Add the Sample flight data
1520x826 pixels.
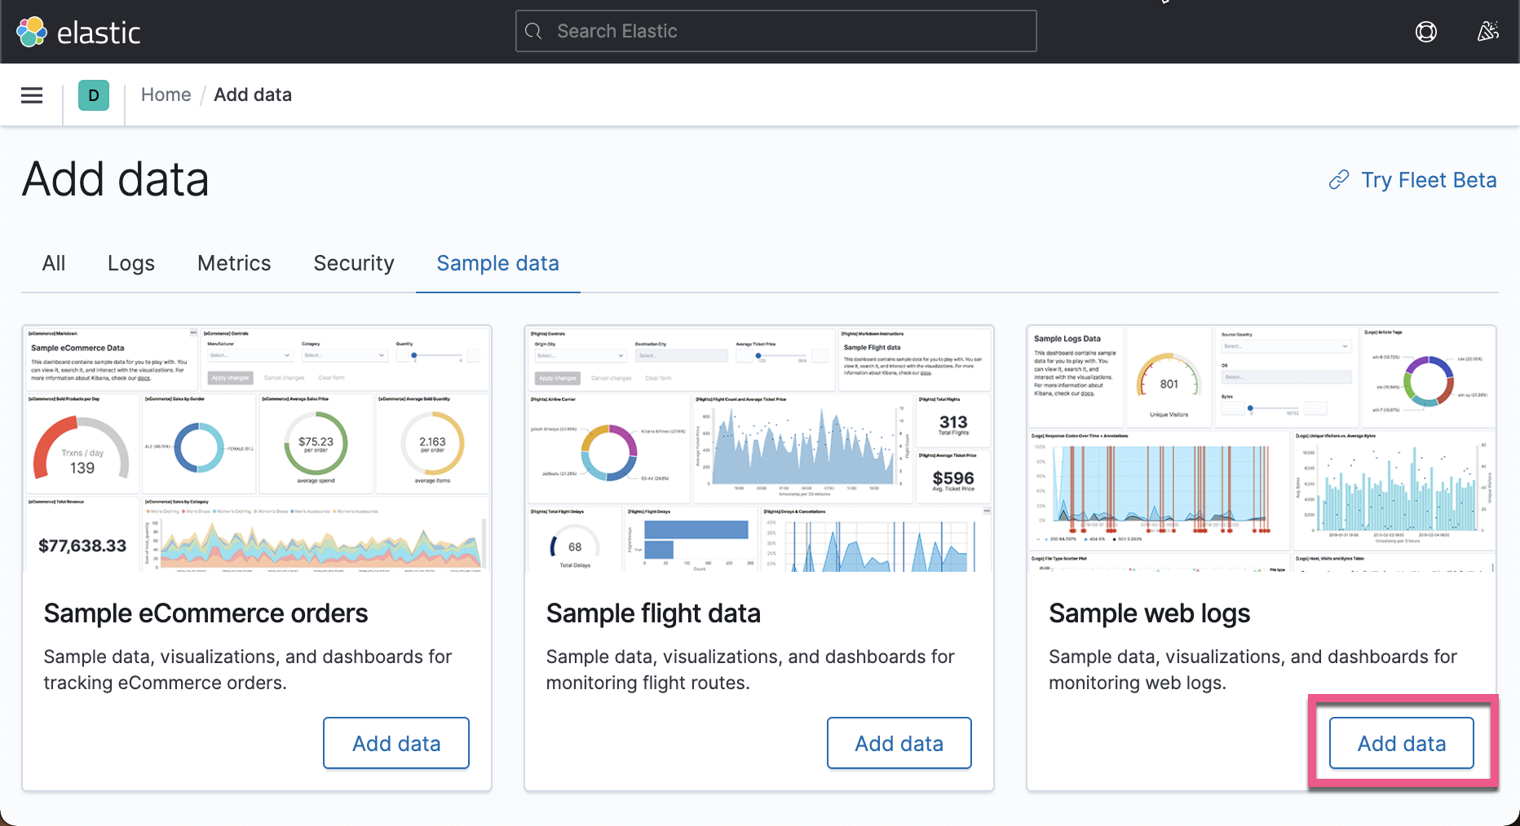coord(899,743)
